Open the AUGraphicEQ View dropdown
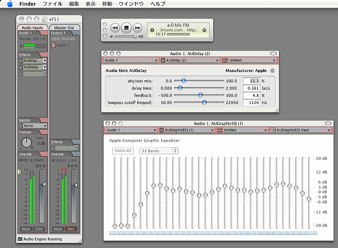Image resolution: width=338 pixels, height=248 pixels. (300, 130)
